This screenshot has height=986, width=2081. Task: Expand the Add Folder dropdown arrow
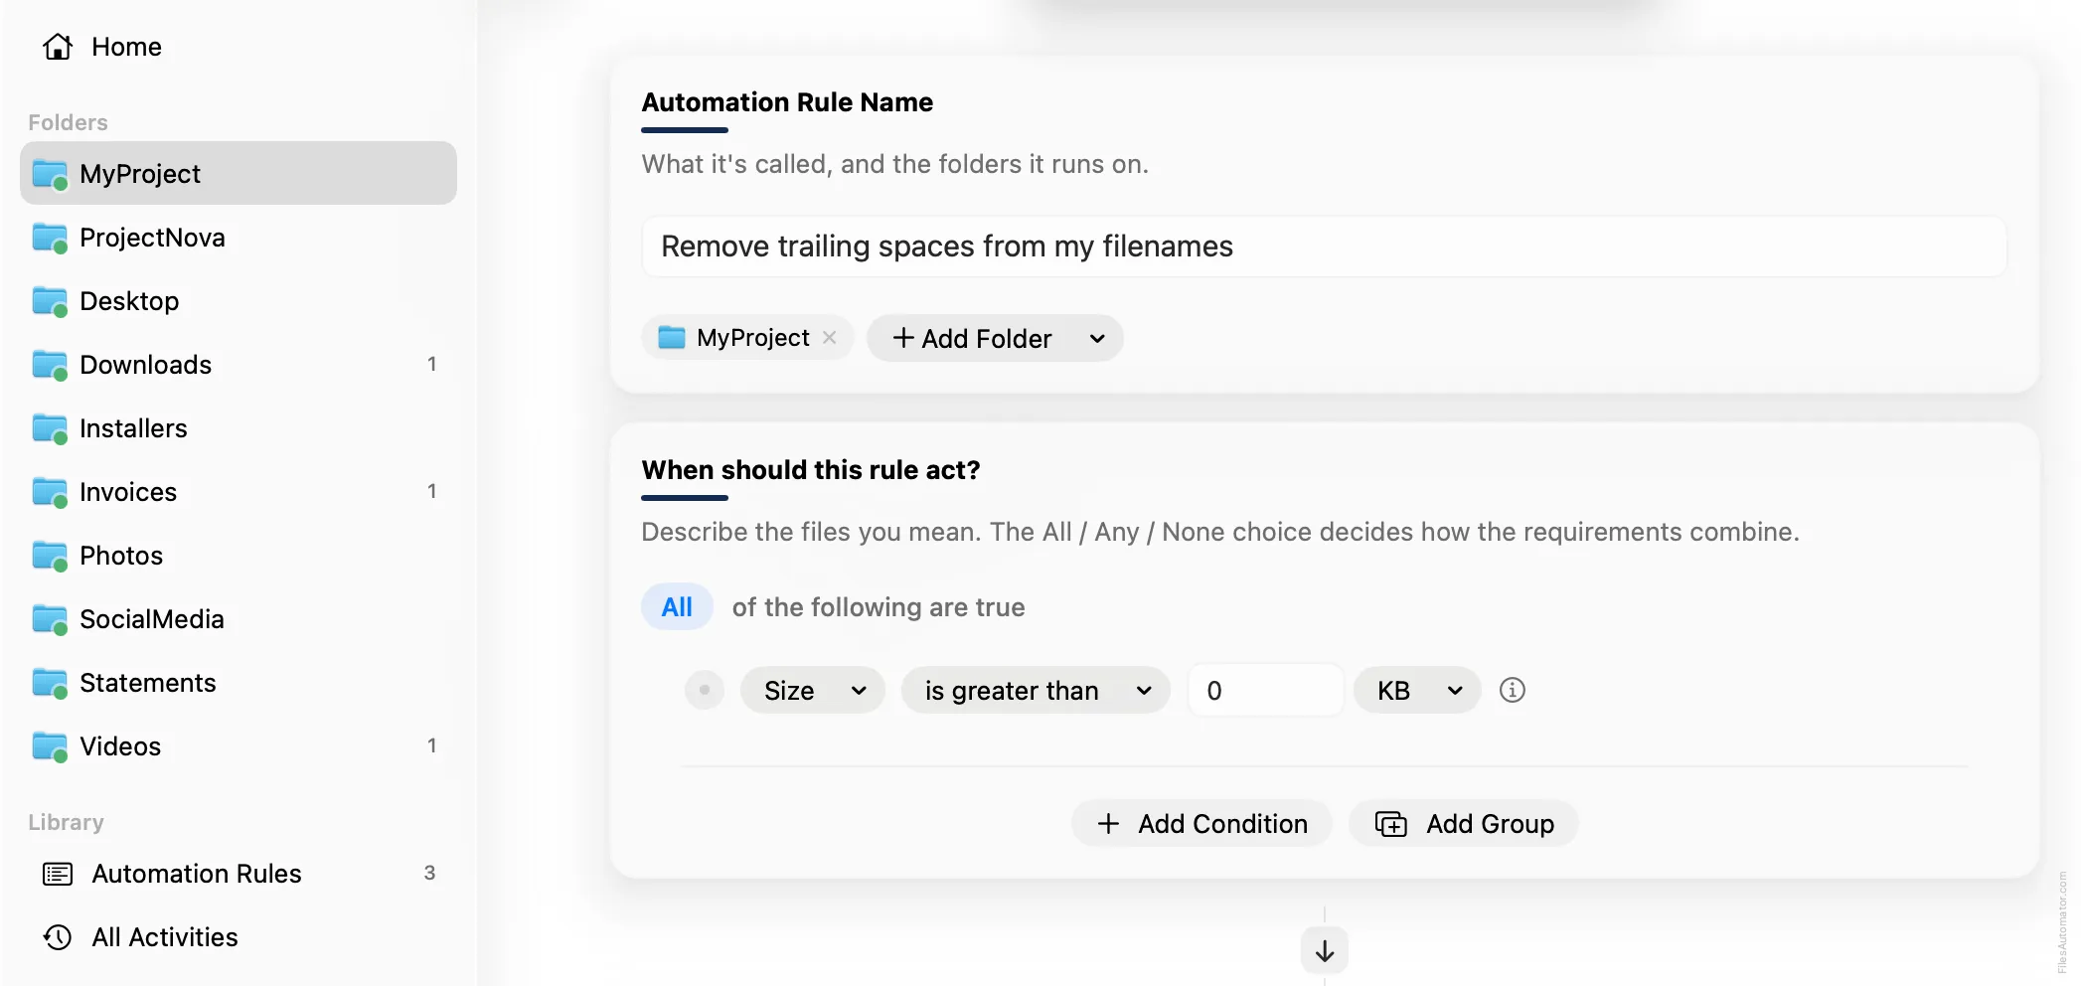[1097, 339]
